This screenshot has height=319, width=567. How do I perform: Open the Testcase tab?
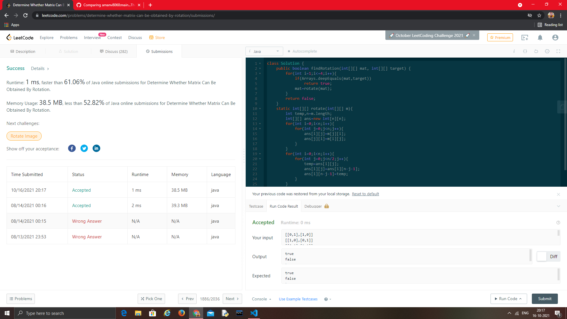click(x=256, y=206)
